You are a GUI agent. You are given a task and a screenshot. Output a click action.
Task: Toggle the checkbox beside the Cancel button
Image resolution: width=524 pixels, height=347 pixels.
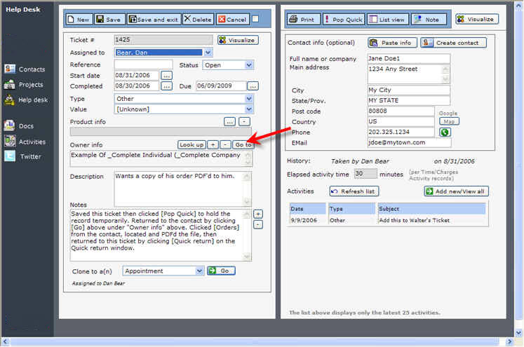click(x=255, y=19)
